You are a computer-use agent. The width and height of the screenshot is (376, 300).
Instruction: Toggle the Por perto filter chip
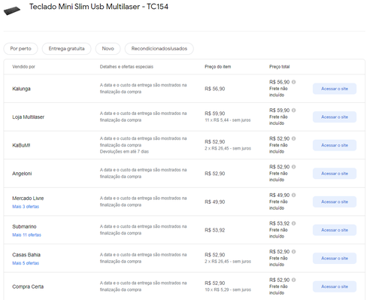click(x=20, y=49)
